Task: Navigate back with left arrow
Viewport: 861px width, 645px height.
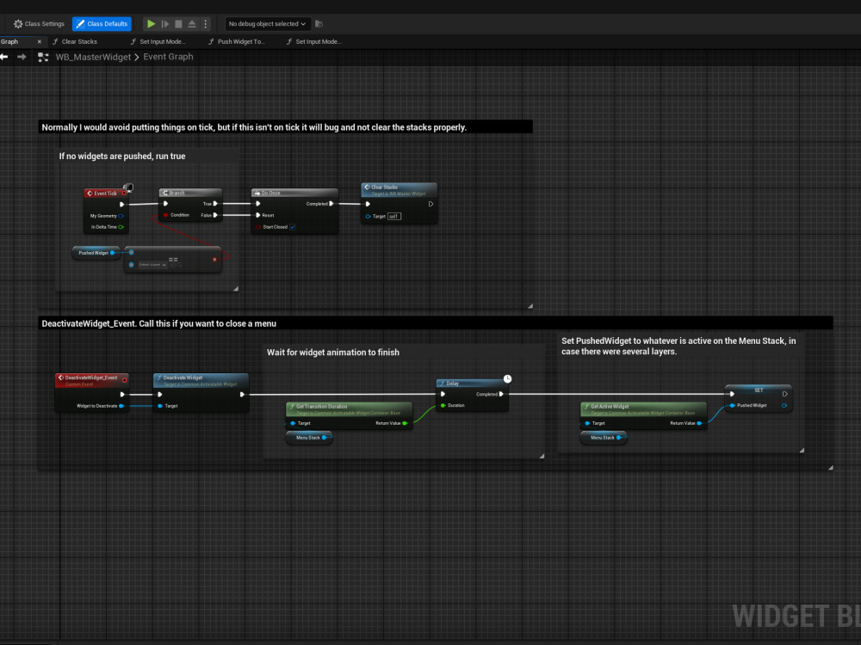Action: click(4, 57)
